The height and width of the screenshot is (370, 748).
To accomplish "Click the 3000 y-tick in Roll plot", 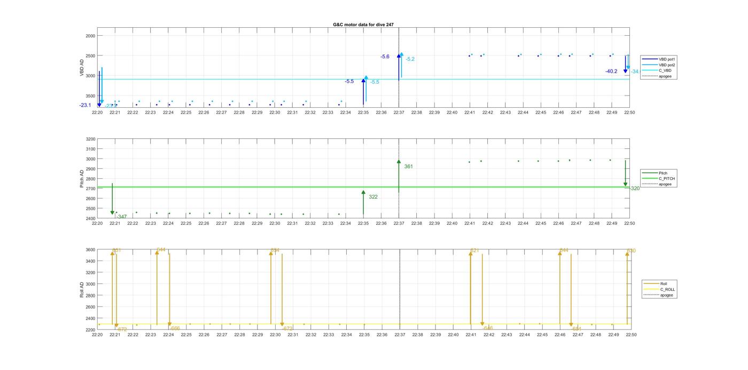I will coord(90,284).
